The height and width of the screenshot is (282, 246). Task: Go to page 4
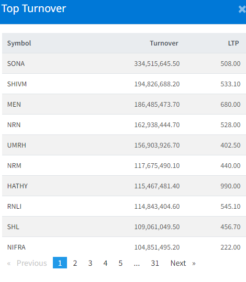click(x=105, y=263)
